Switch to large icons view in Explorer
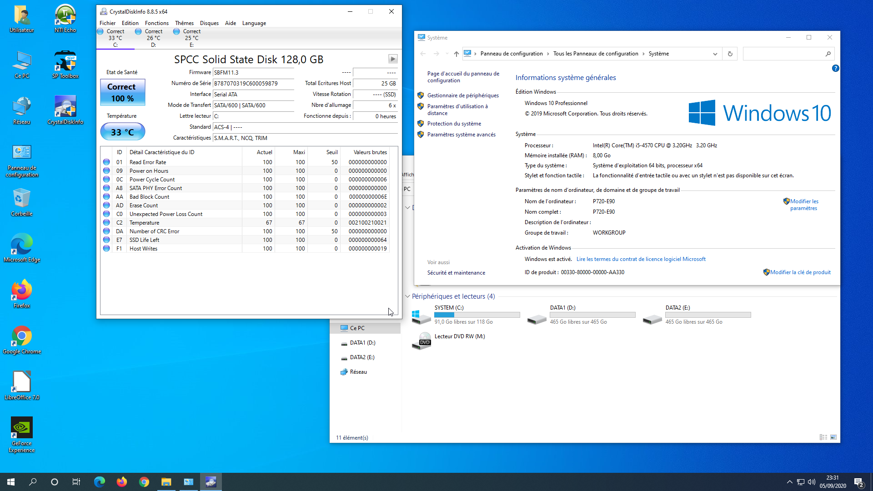The image size is (873, 491). 833,437
